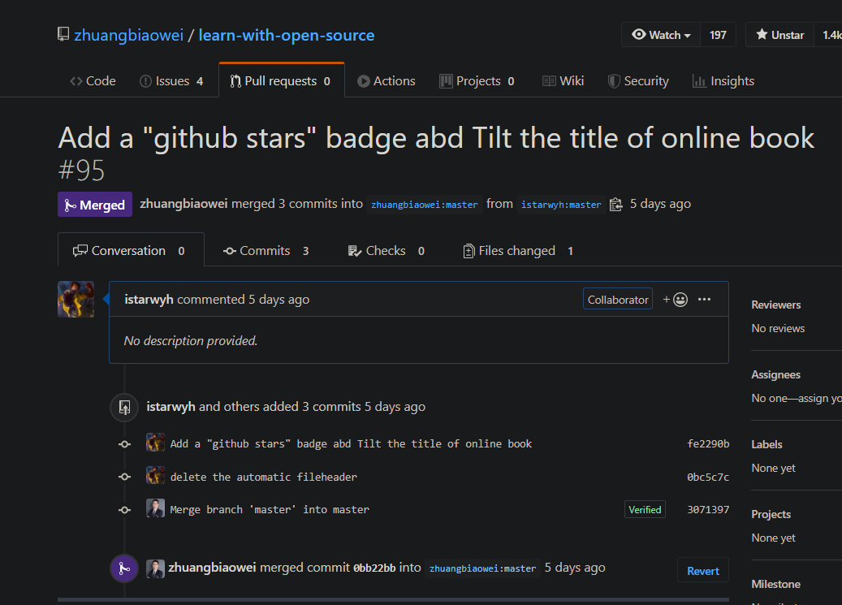
Task: Open the comment options ellipsis menu
Action: (704, 300)
